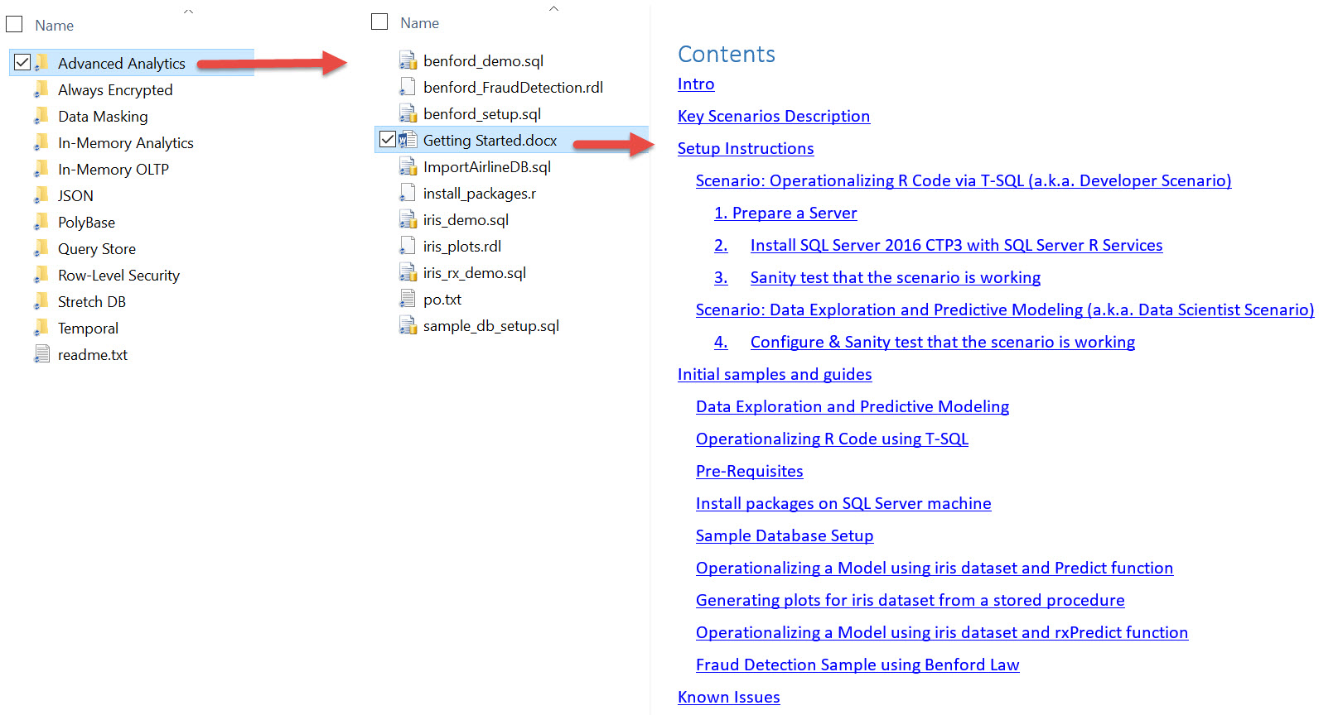Click the Always Encrypted folder icon
Image resolution: width=1338 pixels, height=715 pixels.
pyautogui.click(x=41, y=89)
